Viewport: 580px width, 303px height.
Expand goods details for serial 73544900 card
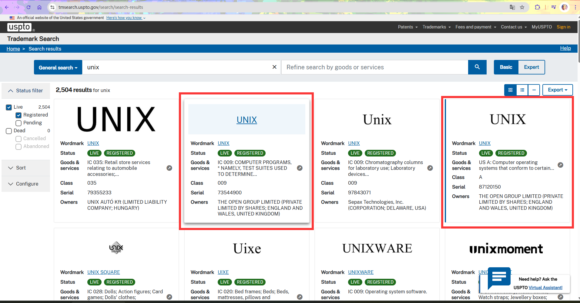[x=300, y=168]
